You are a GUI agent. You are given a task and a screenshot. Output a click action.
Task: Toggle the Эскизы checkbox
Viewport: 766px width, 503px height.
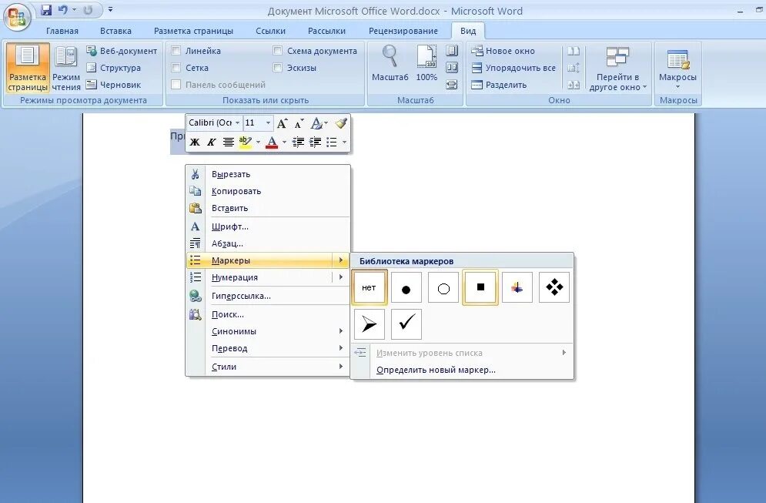click(x=277, y=68)
